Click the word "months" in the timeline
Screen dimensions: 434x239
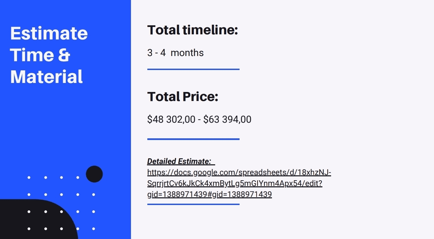click(187, 53)
